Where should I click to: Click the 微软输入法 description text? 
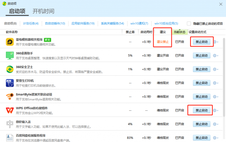tap(54, 127)
